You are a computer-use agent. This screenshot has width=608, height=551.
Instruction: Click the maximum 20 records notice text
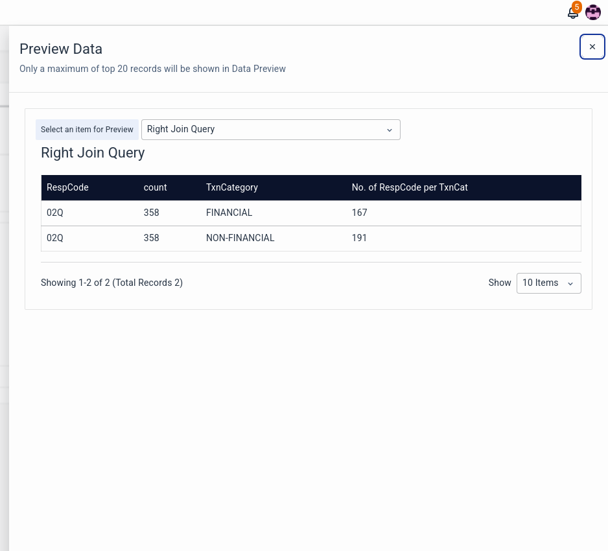[x=152, y=69]
